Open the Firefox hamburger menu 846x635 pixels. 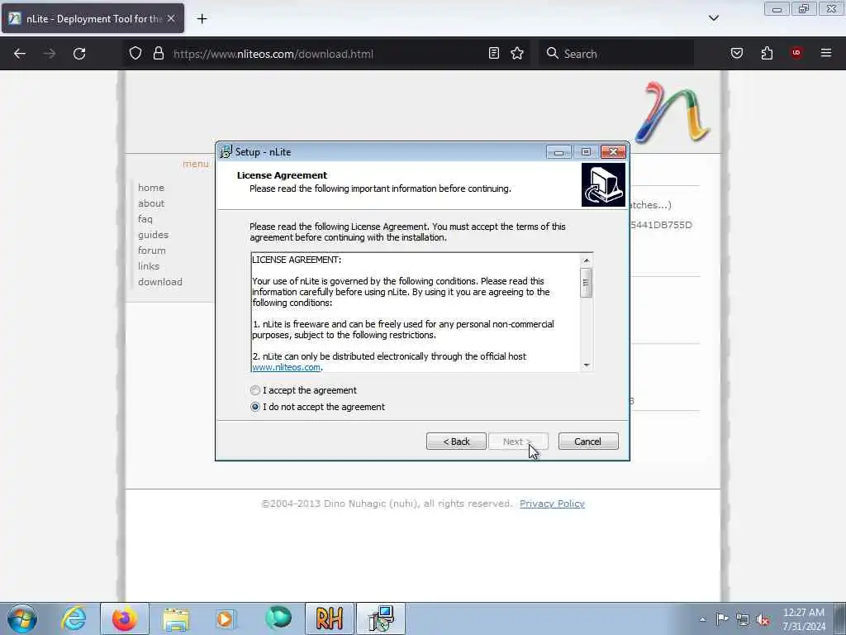826,53
